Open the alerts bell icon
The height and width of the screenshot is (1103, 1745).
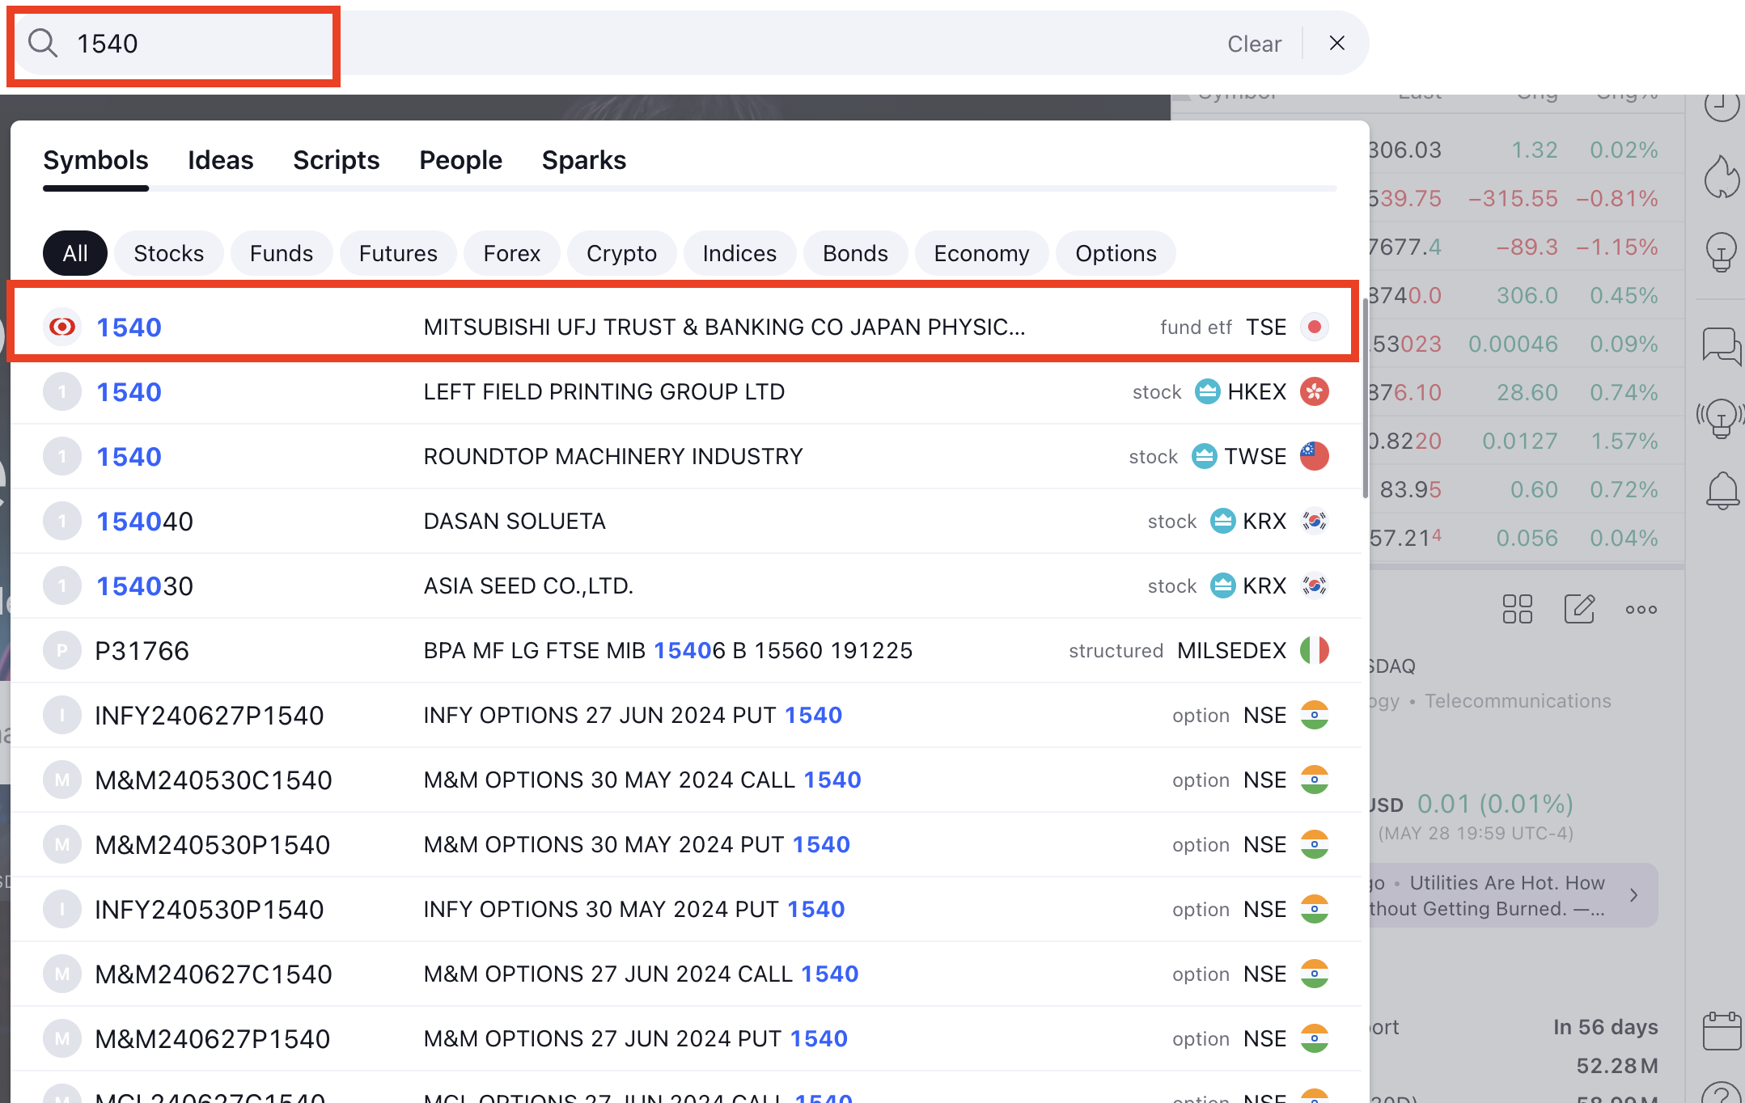coord(1722,490)
